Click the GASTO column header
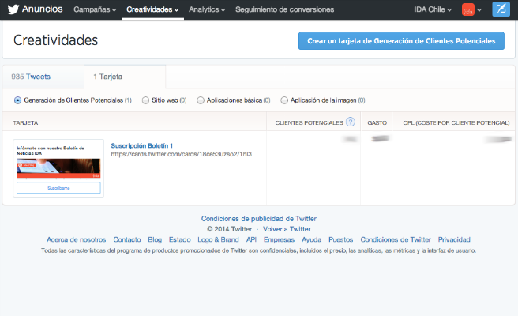The width and height of the screenshot is (518, 316). coord(377,123)
